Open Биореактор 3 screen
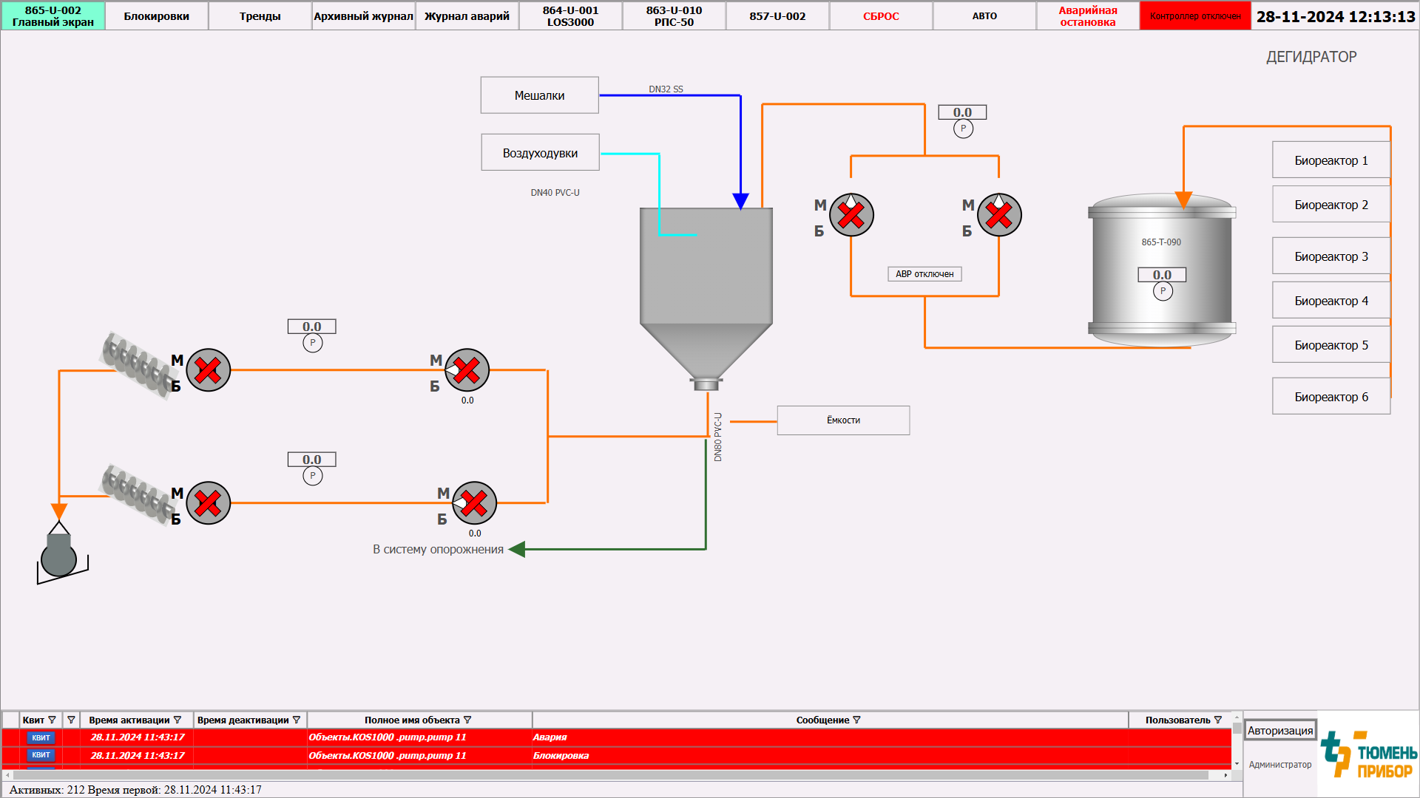This screenshot has height=798, width=1420. click(x=1331, y=256)
